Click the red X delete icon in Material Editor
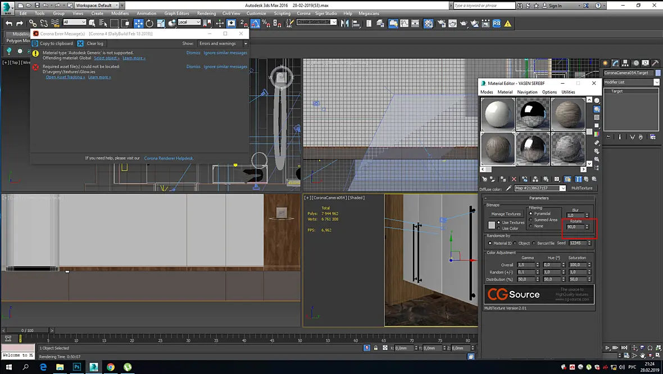 [x=514, y=179]
